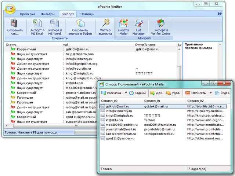235x176 pixels.
Task: Click left arrow of Verifier horizontal scrollbar
Action: click(x=7, y=126)
